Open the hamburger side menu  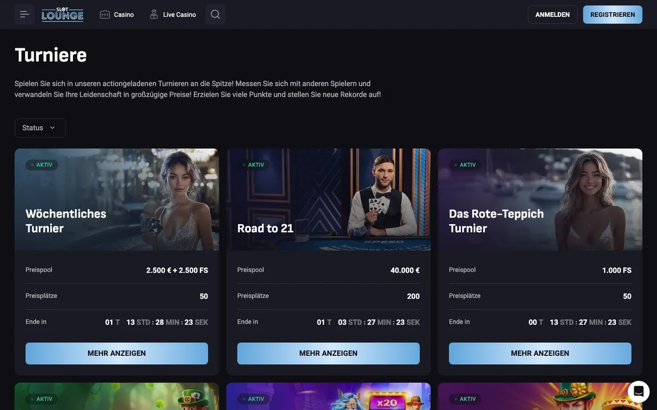point(25,14)
